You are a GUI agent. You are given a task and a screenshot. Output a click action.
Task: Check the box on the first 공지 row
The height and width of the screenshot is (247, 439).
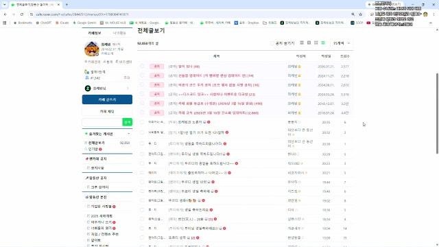click(142, 67)
